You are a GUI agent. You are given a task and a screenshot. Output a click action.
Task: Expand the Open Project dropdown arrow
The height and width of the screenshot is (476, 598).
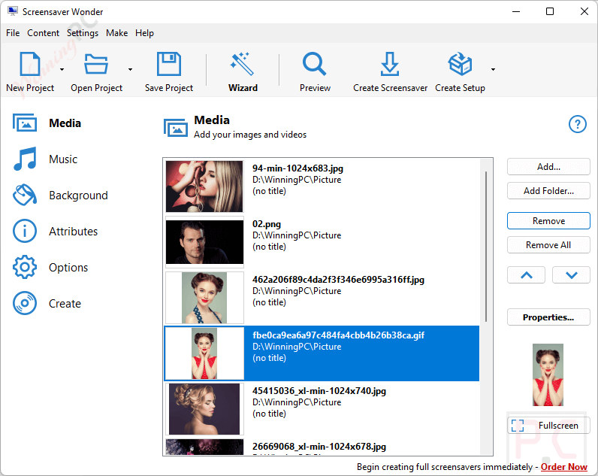click(x=131, y=69)
